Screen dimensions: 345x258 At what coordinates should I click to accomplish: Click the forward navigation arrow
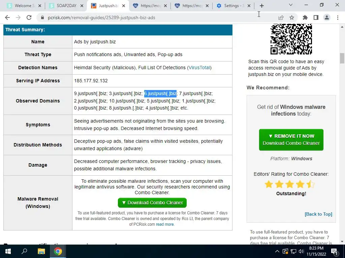[18, 17]
